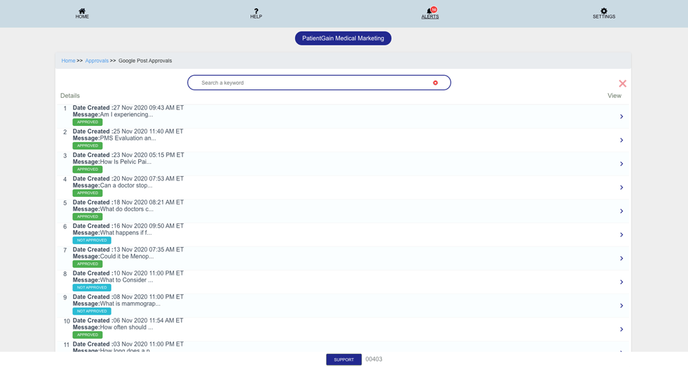The image size is (688, 367).
Task: Click the View column header
Action: (614, 96)
